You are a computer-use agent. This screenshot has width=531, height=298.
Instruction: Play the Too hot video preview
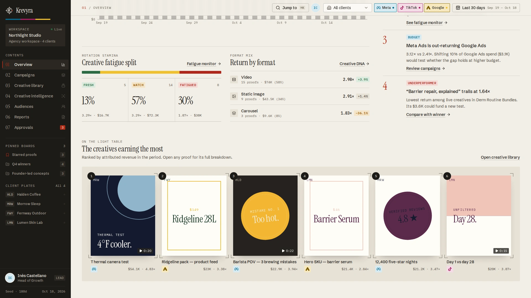point(287,251)
